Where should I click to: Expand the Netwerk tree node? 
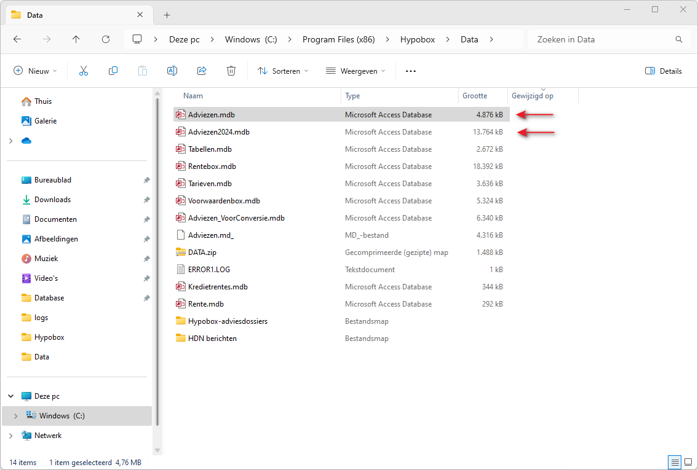[11, 436]
